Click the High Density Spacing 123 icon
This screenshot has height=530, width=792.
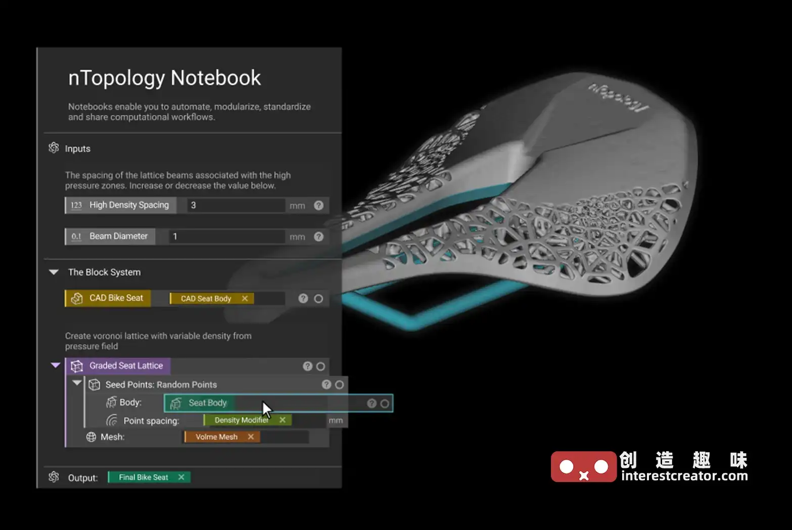pos(76,205)
